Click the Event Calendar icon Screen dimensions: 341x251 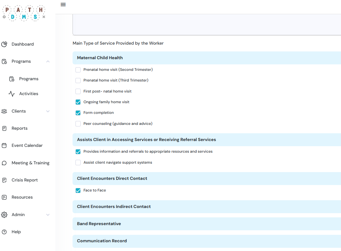tap(4, 146)
